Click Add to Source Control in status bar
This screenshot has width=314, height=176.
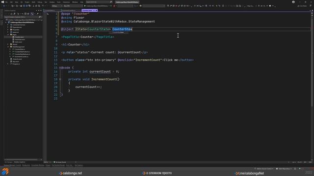[x=264, y=169]
